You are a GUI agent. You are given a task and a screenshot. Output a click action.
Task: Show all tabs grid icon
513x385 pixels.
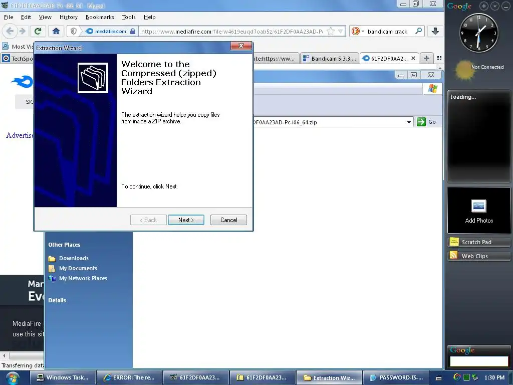(439, 58)
